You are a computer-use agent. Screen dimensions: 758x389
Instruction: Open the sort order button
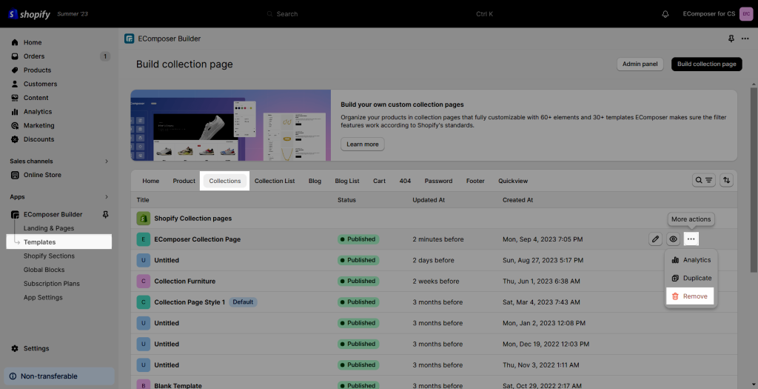coord(726,181)
